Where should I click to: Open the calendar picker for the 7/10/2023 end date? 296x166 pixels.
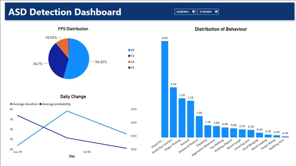[216, 12]
